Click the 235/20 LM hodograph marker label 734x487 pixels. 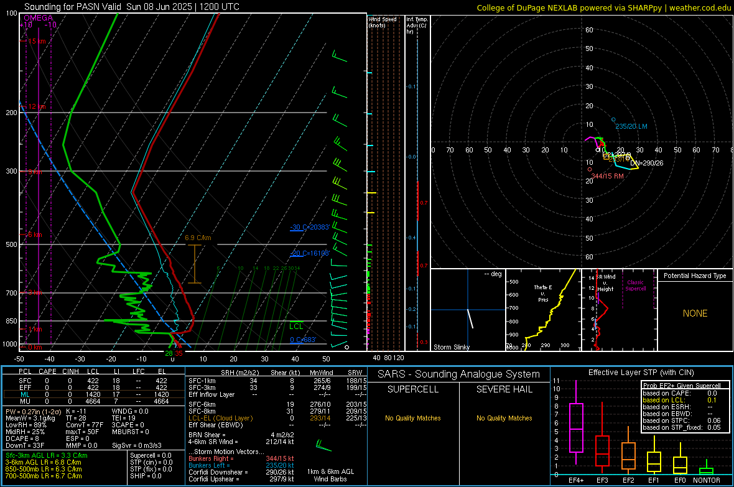(x=631, y=126)
